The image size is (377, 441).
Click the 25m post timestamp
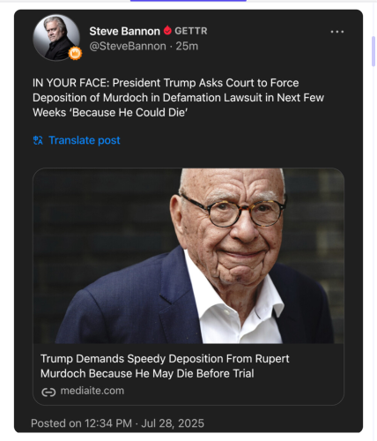click(187, 46)
